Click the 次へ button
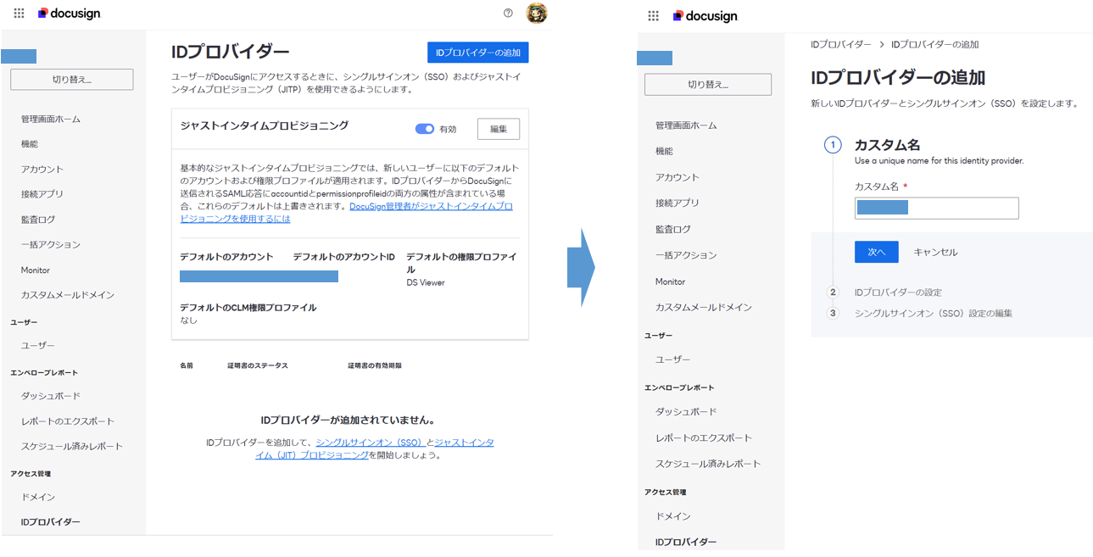 (876, 252)
